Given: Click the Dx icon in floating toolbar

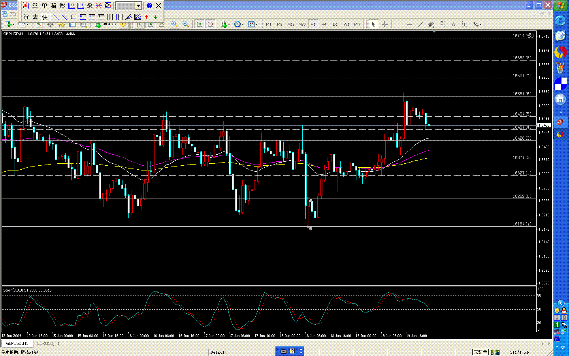Looking at the screenshot, I should point(108,6).
